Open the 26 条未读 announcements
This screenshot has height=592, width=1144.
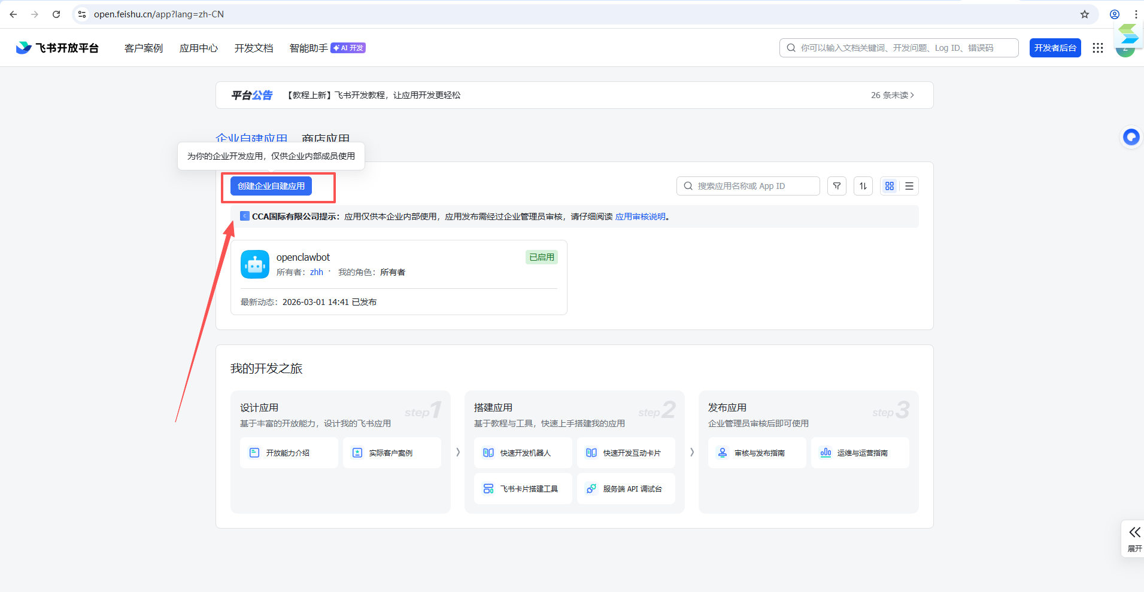point(893,95)
